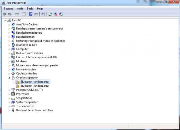Collapse the Ben-PC root node
Image resolution: width=180 pixels, height=130 pixels.
5,21
